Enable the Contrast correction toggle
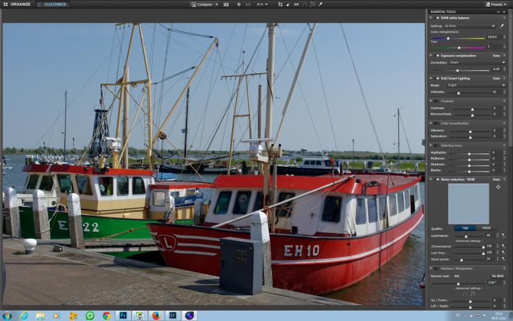Screen dimensions: 513x321 (437, 101)
